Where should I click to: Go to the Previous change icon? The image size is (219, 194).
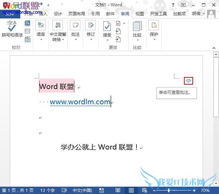[118, 31]
